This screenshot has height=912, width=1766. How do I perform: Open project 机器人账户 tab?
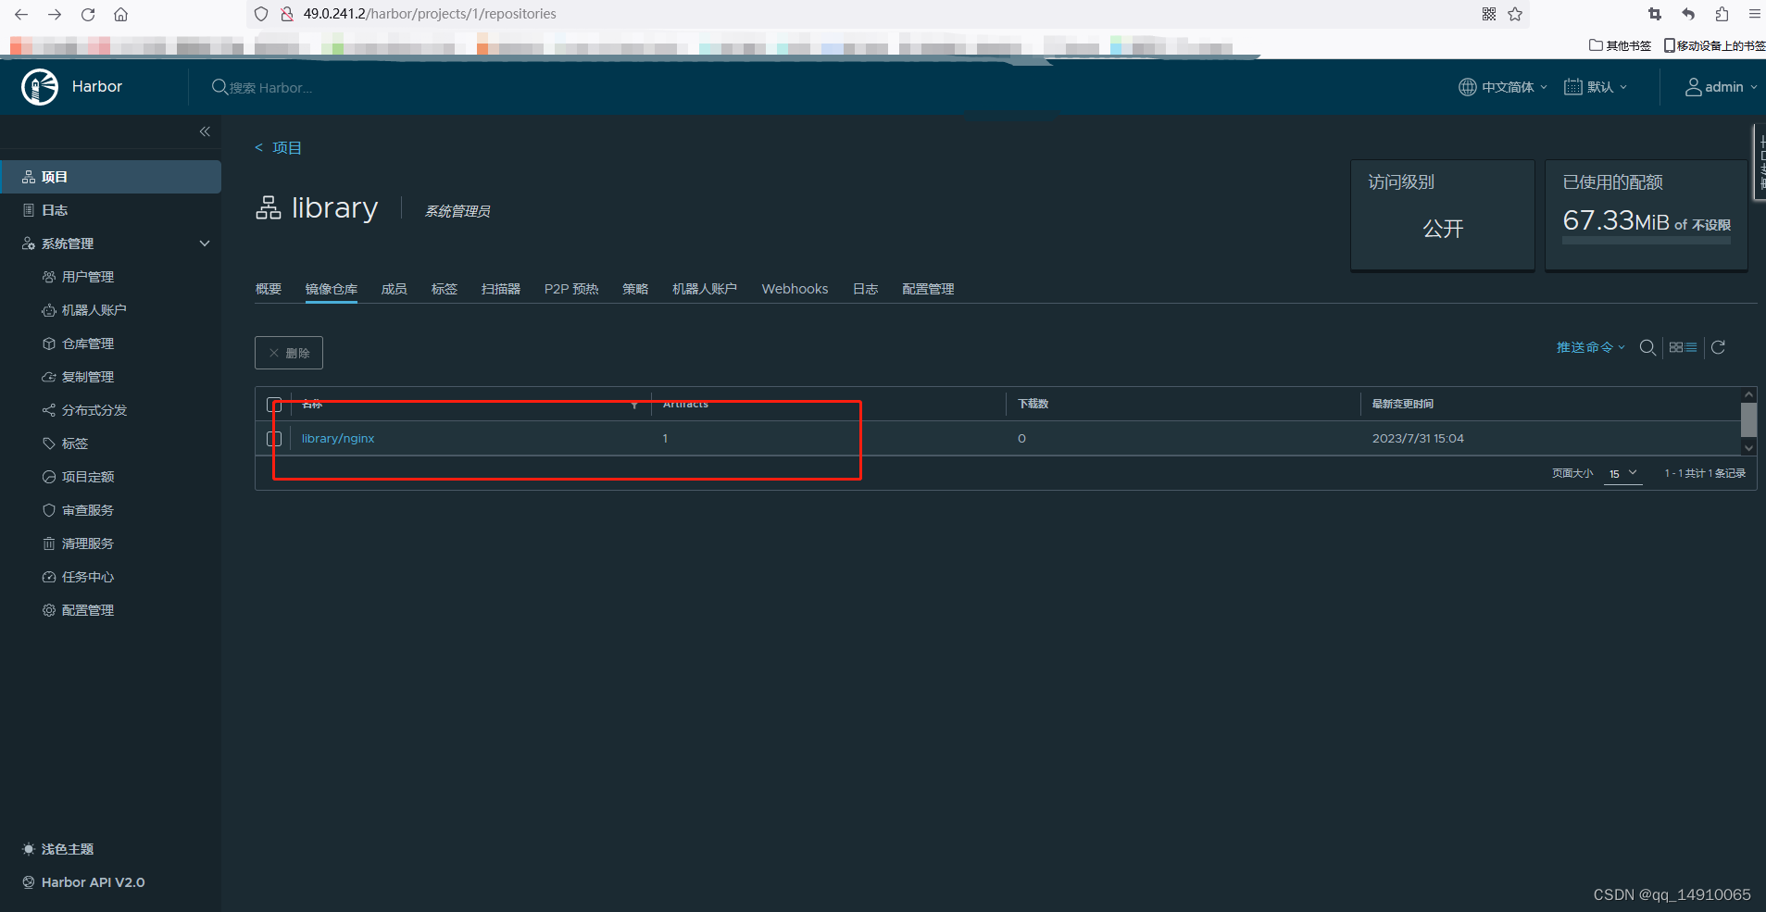(x=705, y=289)
